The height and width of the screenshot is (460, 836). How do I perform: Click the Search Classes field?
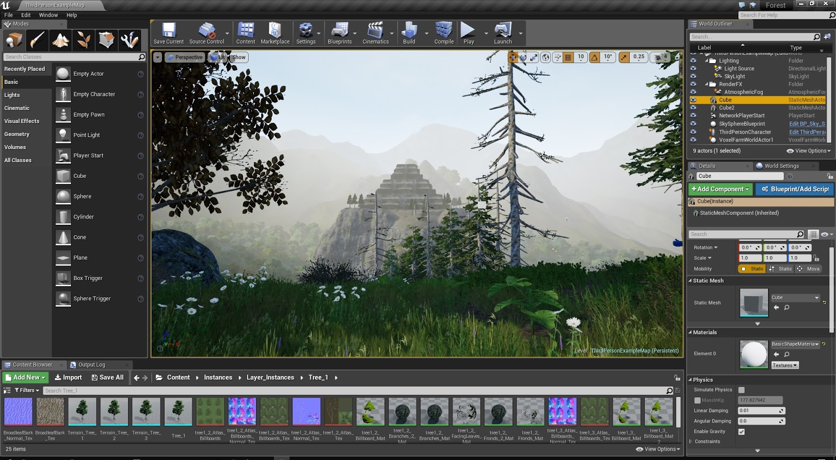pos(75,57)
